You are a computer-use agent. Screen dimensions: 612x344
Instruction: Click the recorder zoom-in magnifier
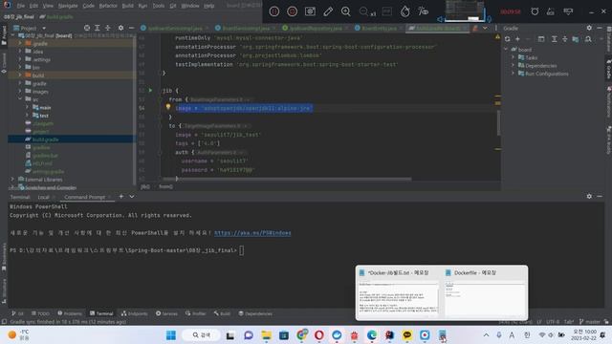pyautogui.click(x=345, y=11)
